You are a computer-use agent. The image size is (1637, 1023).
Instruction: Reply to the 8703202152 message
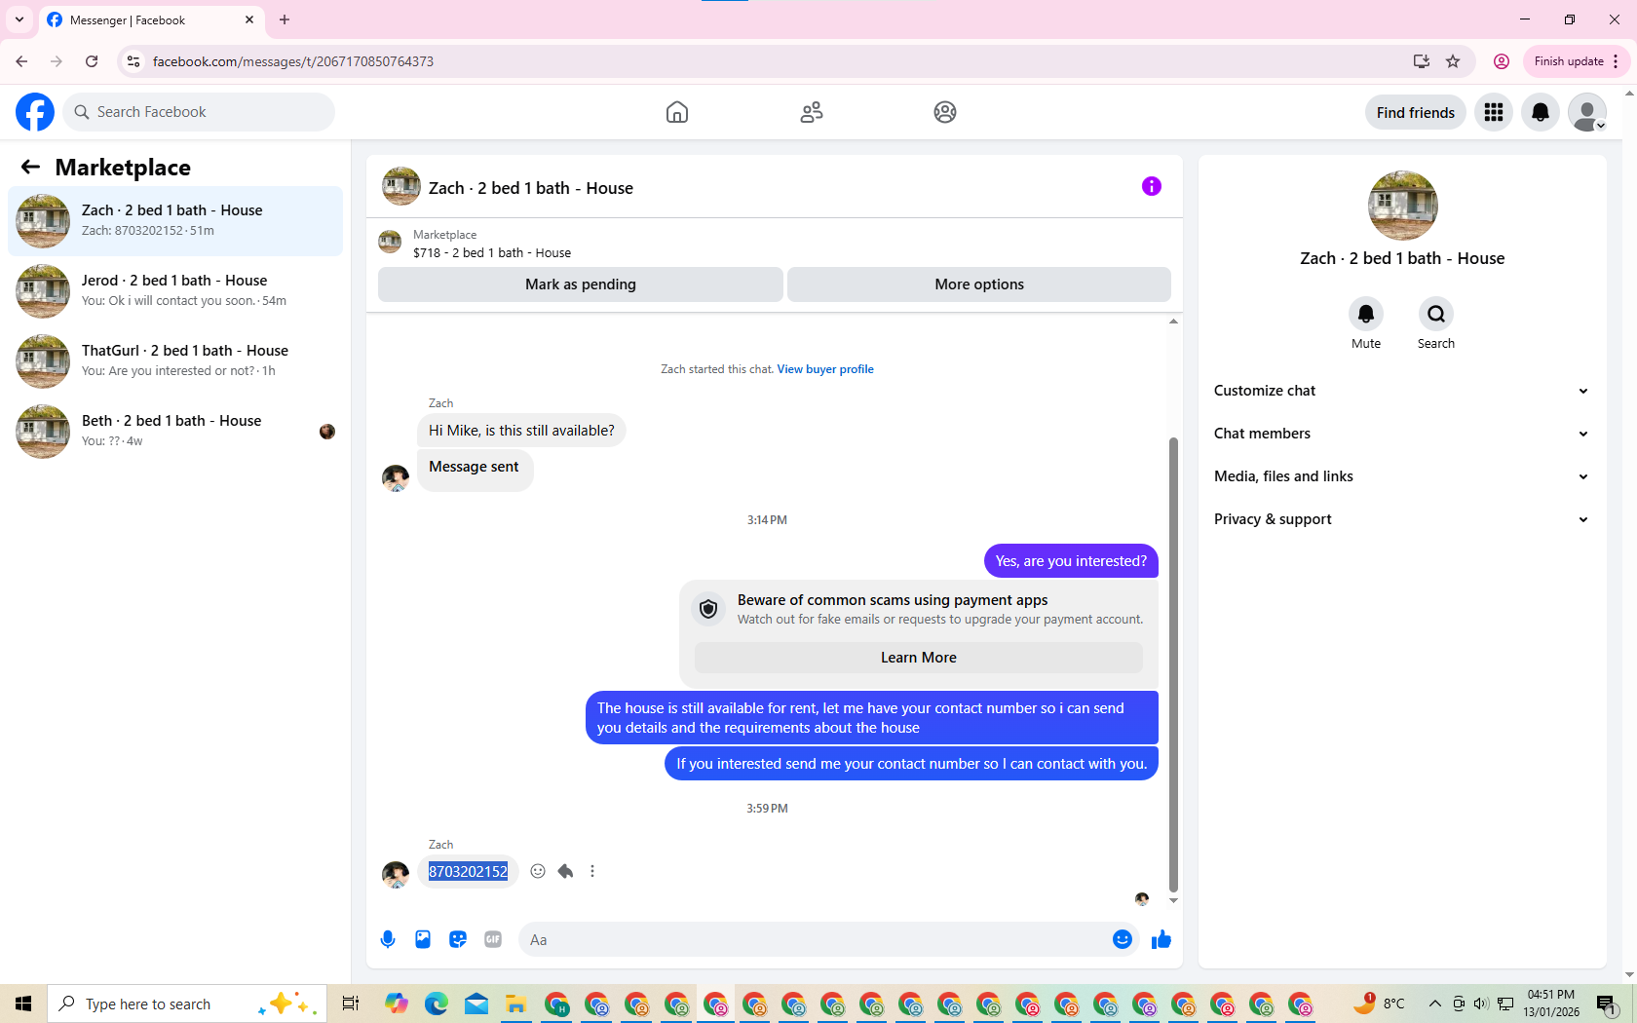(565, 871)
